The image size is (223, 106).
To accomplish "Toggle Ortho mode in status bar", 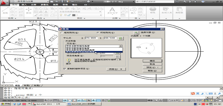I will [x=60, y=100].
